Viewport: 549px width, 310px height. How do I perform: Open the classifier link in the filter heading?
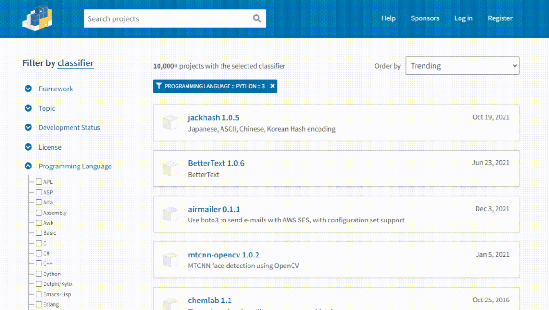tap(76, 63)
